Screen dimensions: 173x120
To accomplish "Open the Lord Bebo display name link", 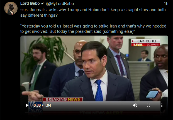I will [30, 4].
